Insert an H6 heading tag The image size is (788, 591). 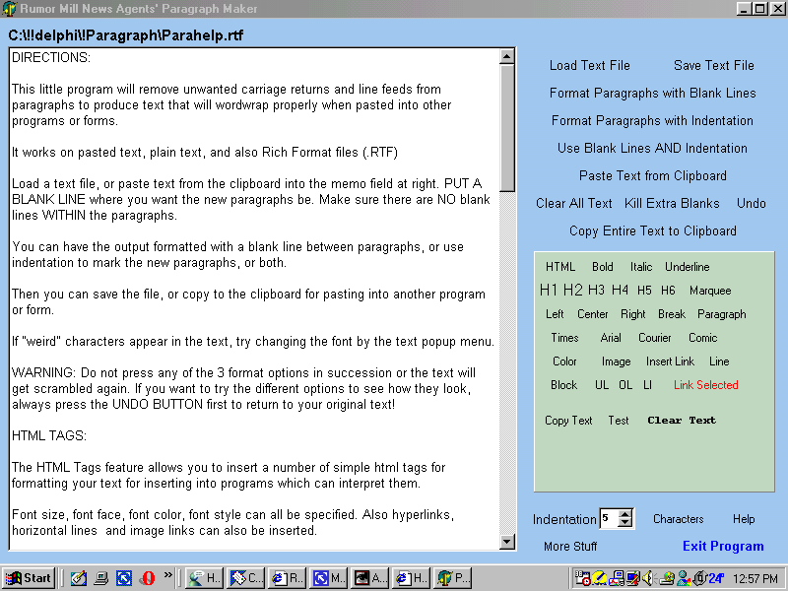point(668,291)
